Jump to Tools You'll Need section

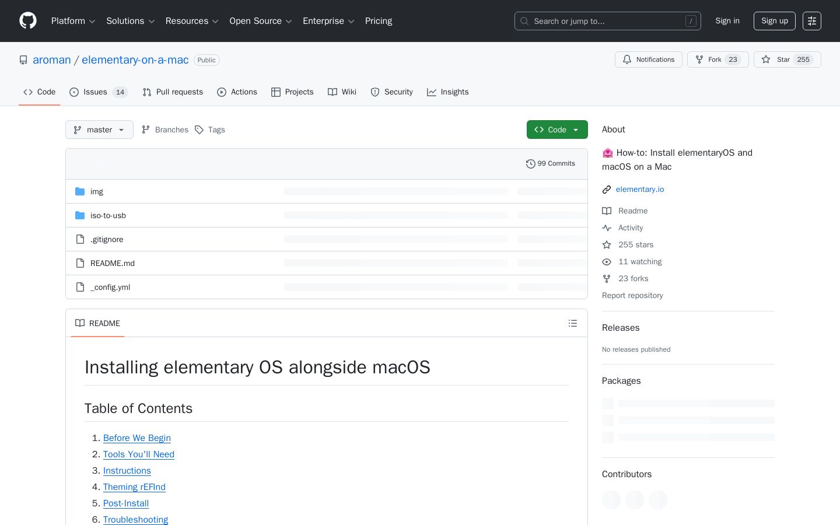point(139,454)
